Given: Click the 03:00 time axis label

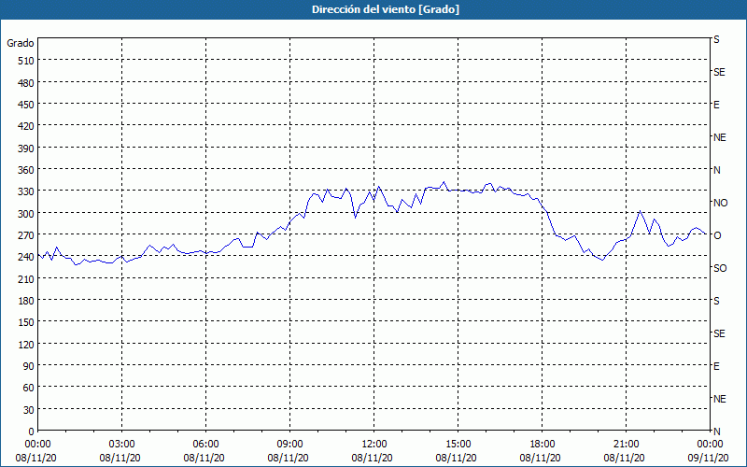Looking at the screenshot, I should coord(121,445).
